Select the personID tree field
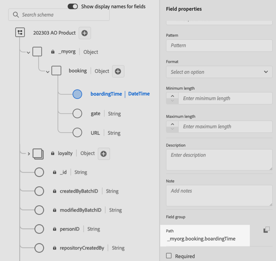This screenshot has width=276, height=261. [70, 229]
